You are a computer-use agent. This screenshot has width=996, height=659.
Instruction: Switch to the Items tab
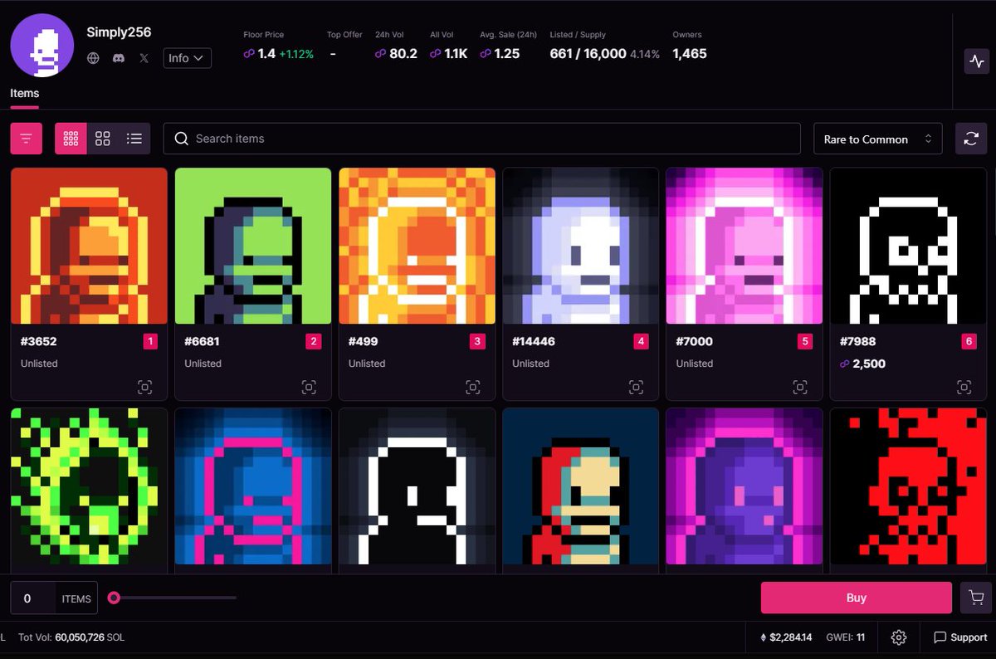click(25, 93)
